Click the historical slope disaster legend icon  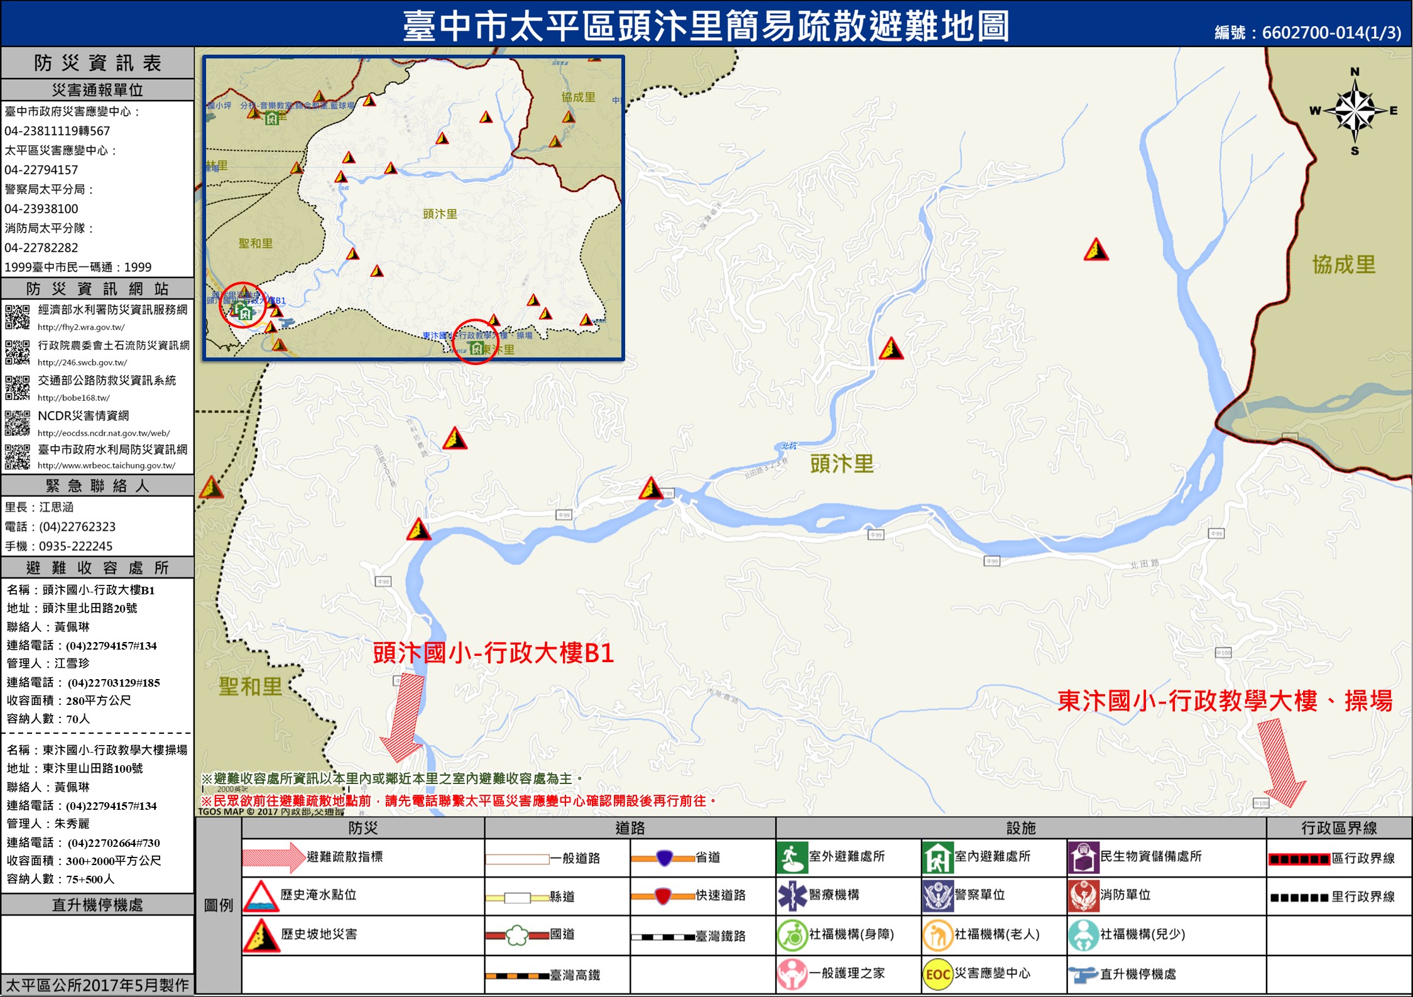(x=261, y=935)
